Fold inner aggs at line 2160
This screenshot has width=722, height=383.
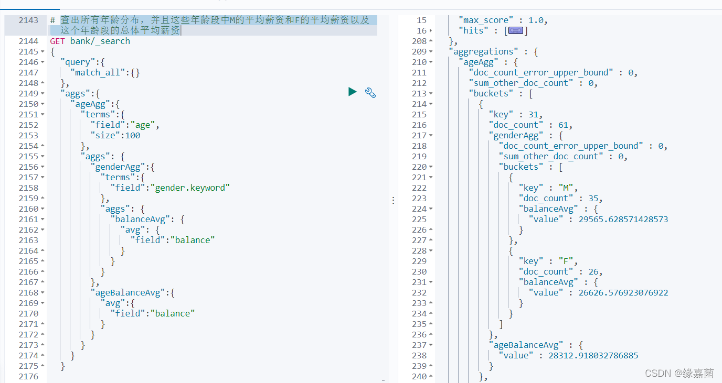click(x=43, y=209)
